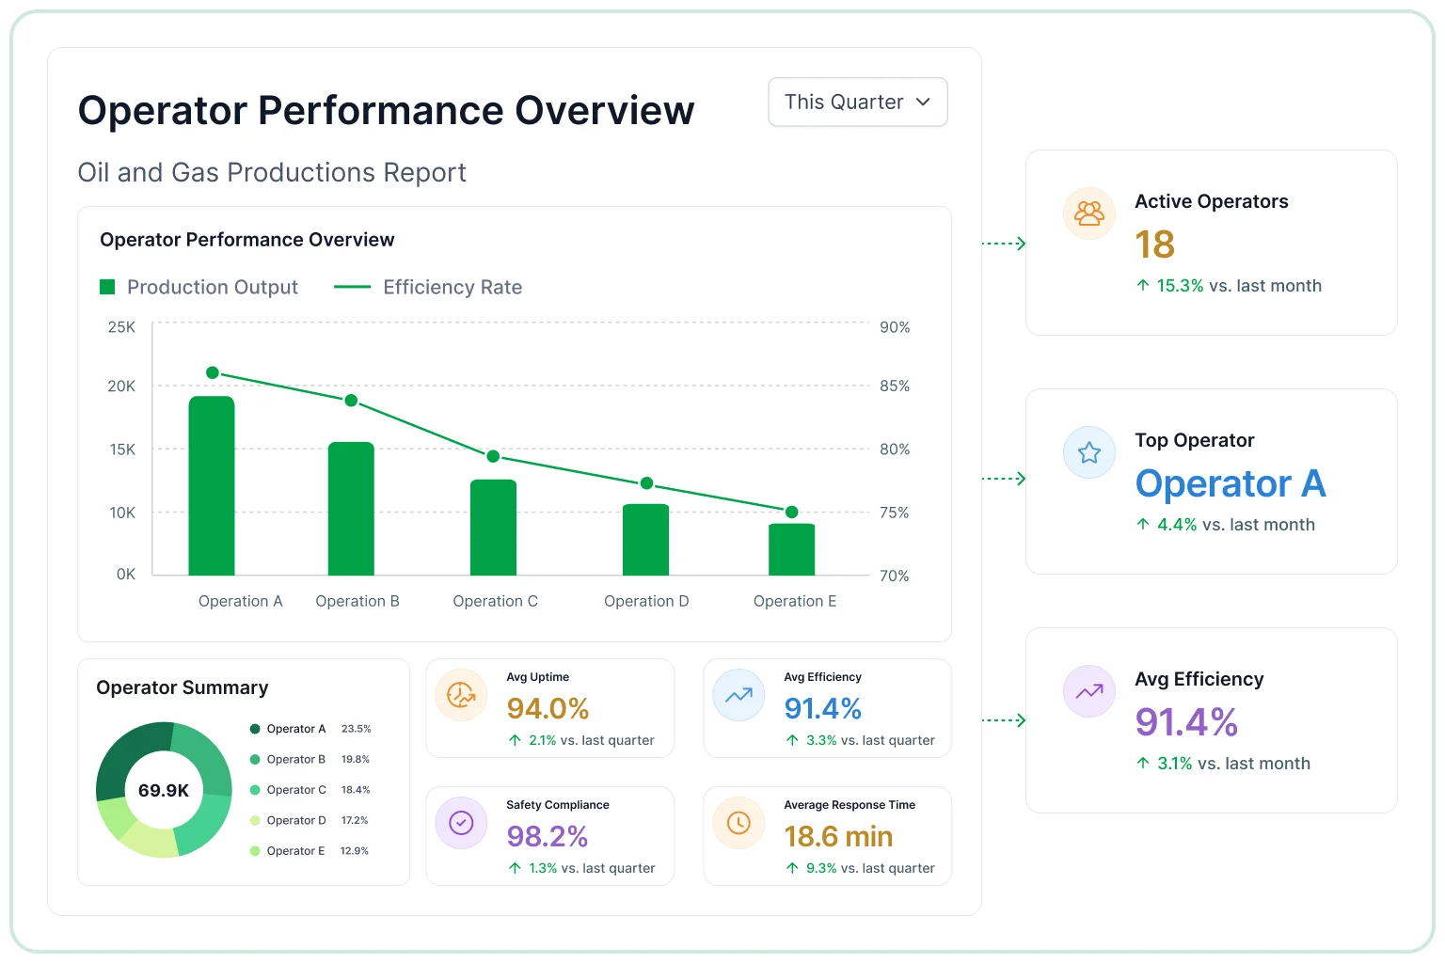Viewport: 1445px width, 963px height.
Task: Click the Operator Summary heading
Action: click(x=183, y=687)
